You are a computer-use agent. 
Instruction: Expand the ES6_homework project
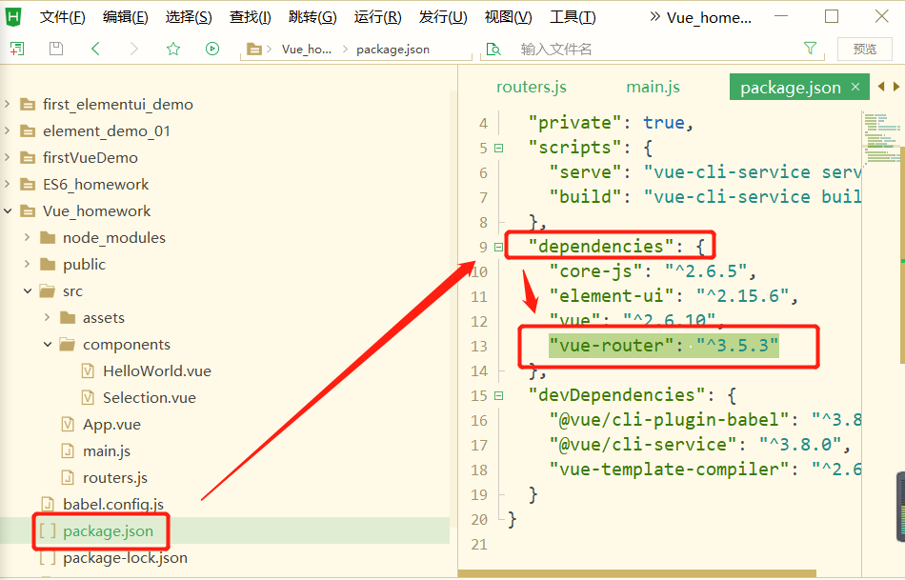pos(8,184)
